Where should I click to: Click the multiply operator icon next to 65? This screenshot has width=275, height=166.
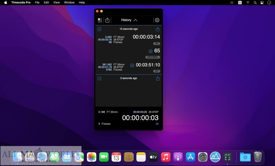pos(150,51)
